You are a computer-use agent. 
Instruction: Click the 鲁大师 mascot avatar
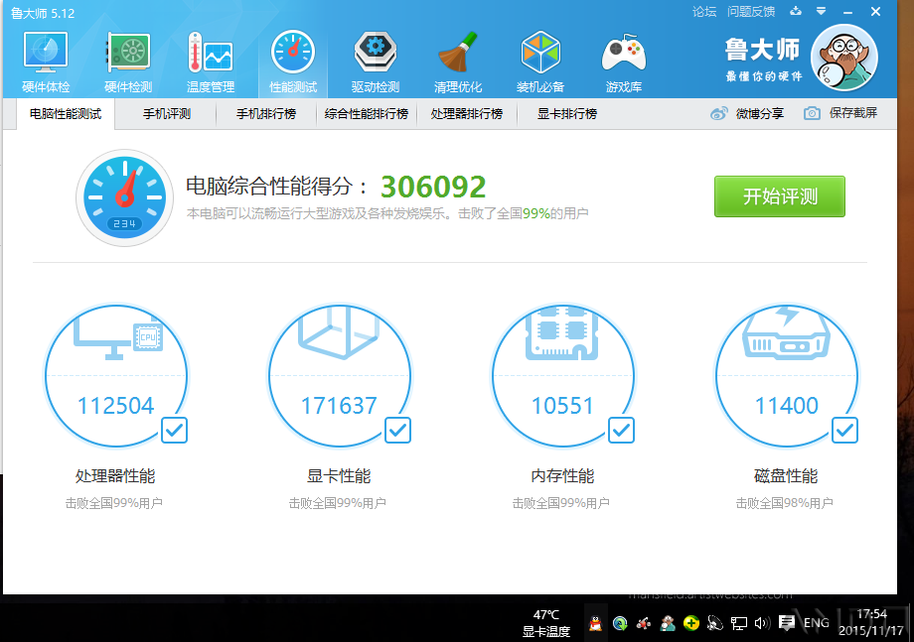click(844, 58)
